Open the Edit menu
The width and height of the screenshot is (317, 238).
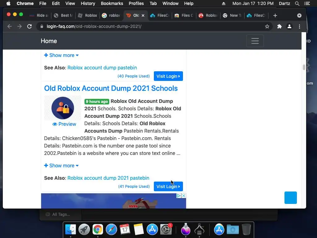[x=56, y=3]
